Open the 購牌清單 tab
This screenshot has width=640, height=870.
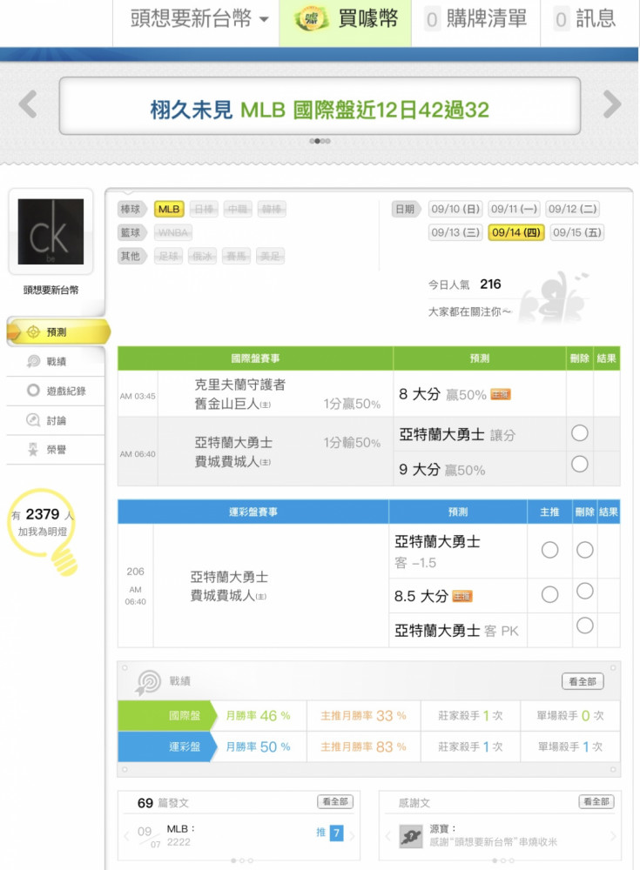[476, 19]
